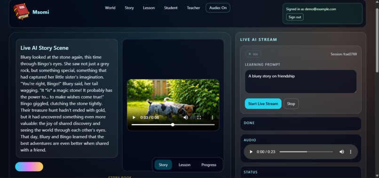Mute the video volume icon

tap(186, 118)
